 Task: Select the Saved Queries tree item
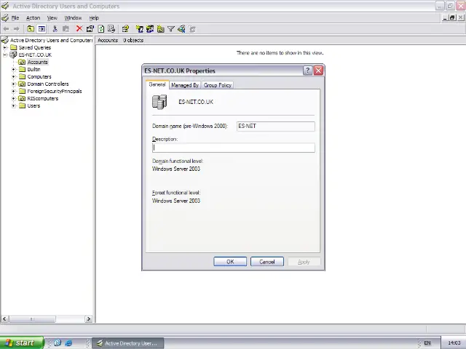point(34,47)
